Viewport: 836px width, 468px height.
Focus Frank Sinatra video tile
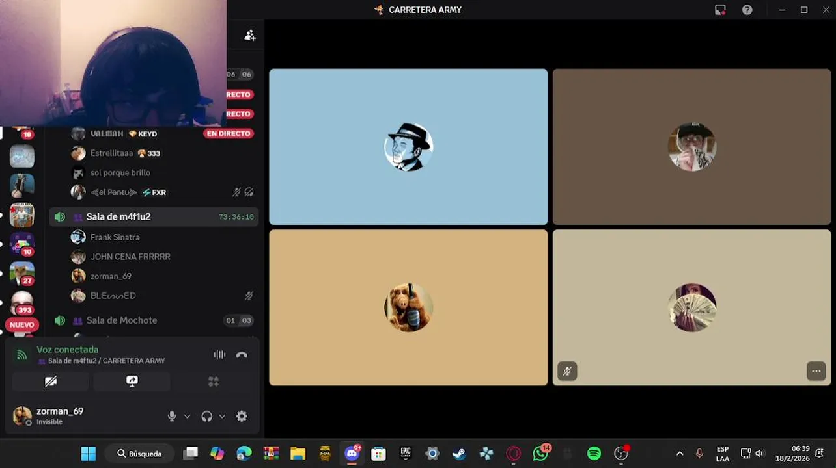(x=408, y=147)
